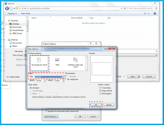The height and width of the screenshot is (125, 164).
Task: Click the refresh icon beside address bar
Action: [125, 8]
